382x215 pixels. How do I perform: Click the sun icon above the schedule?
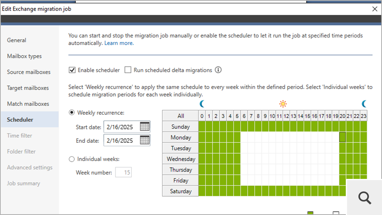click(283, 104)
